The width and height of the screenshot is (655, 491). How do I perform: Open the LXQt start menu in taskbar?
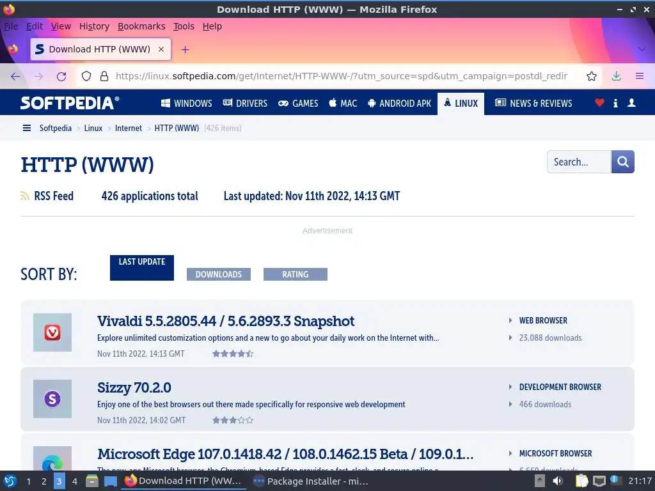pyautogui.click(x=10, y=481)
